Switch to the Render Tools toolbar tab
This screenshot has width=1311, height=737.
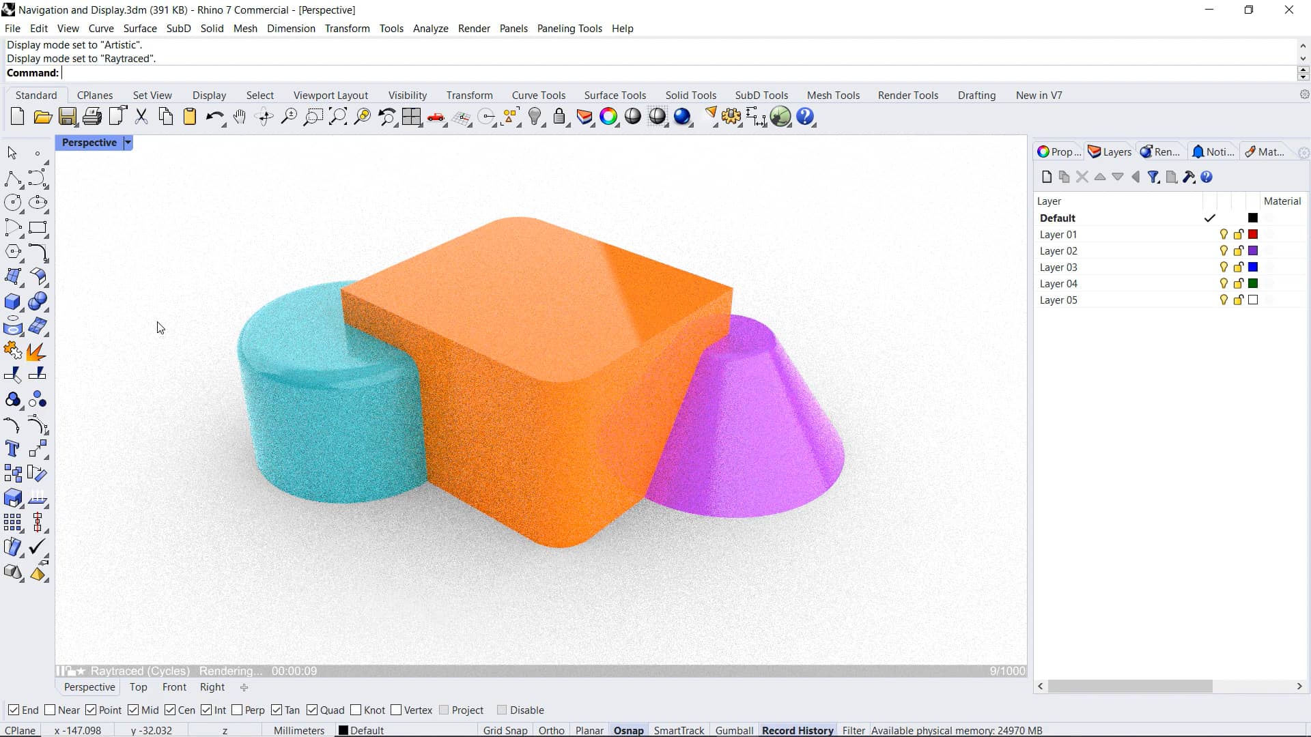907,95
